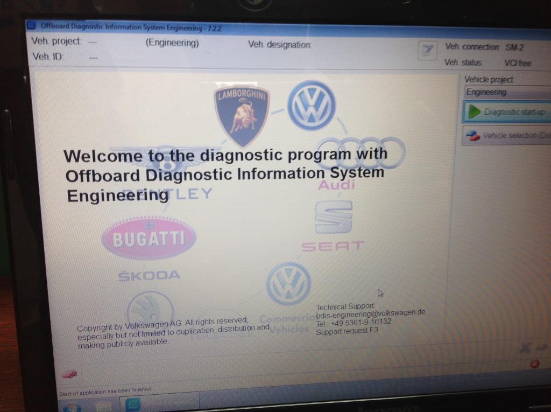Click the 'Start of application has been finished' status text
The image size is (551, 412).
105,391
